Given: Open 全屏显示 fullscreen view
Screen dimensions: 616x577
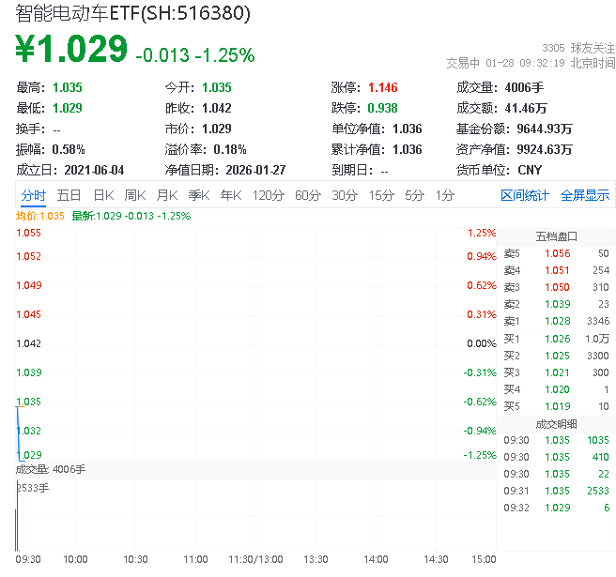Looking at the screenshot, I should click(585, 195).
